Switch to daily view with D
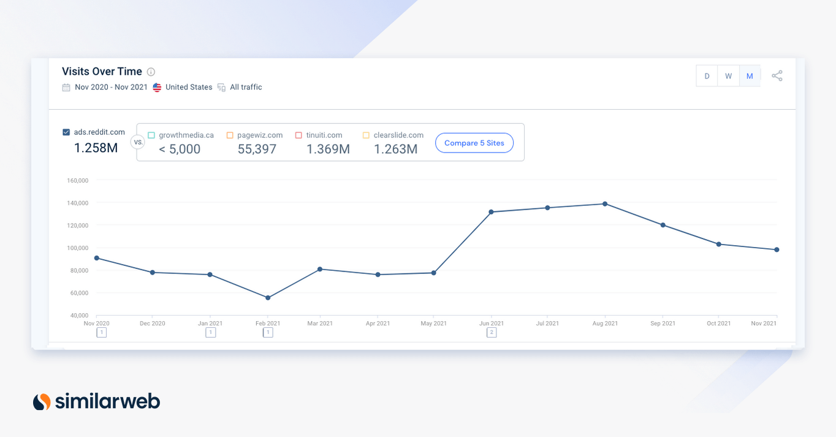 pos(707,76)
